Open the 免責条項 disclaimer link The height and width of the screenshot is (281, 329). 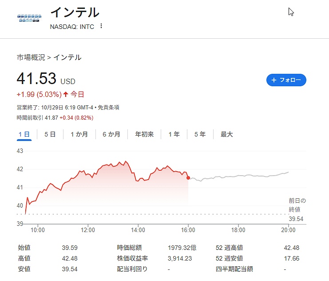click(x=108, y=108)
